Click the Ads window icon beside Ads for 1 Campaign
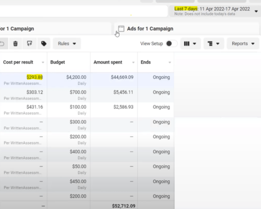 pos(121,29)
